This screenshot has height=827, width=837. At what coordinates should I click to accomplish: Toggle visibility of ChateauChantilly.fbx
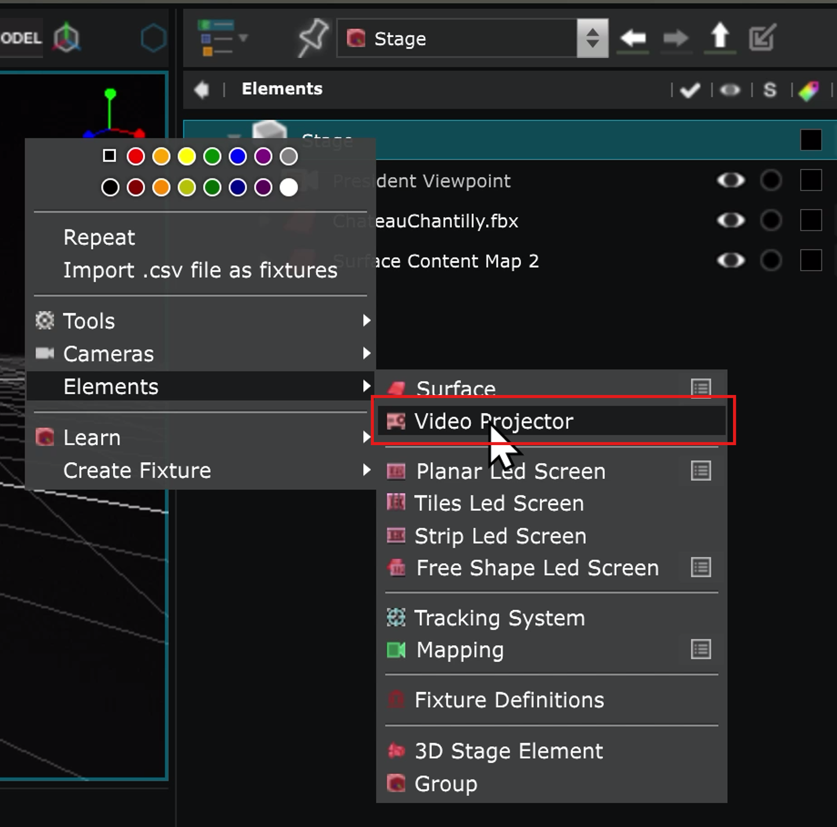tap(731, 220)
